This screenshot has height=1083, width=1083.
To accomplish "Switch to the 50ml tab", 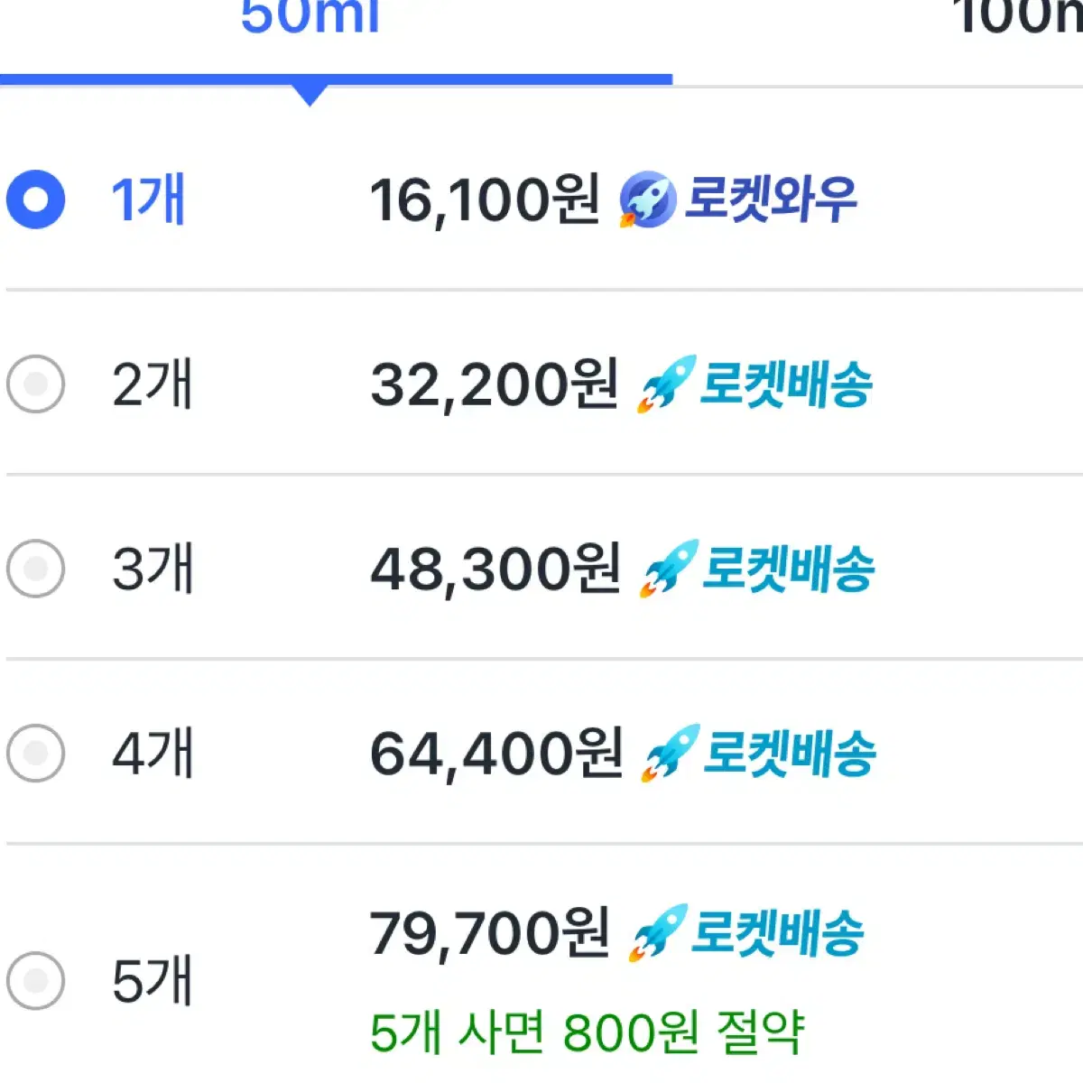I will 310,18.
